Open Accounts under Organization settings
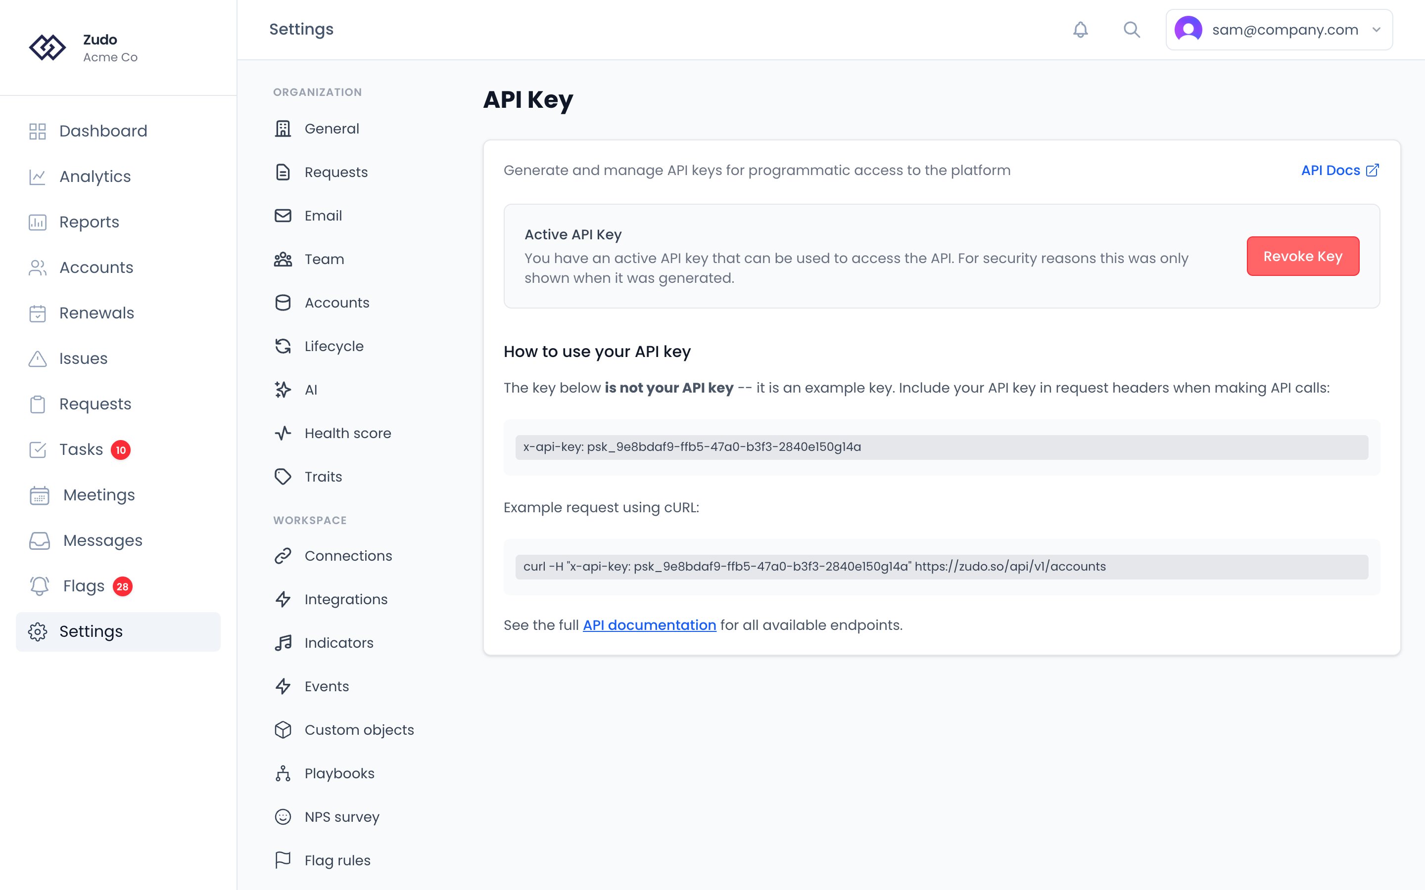This screenshot has height=890, width=1425. click(x=322, y=303)
